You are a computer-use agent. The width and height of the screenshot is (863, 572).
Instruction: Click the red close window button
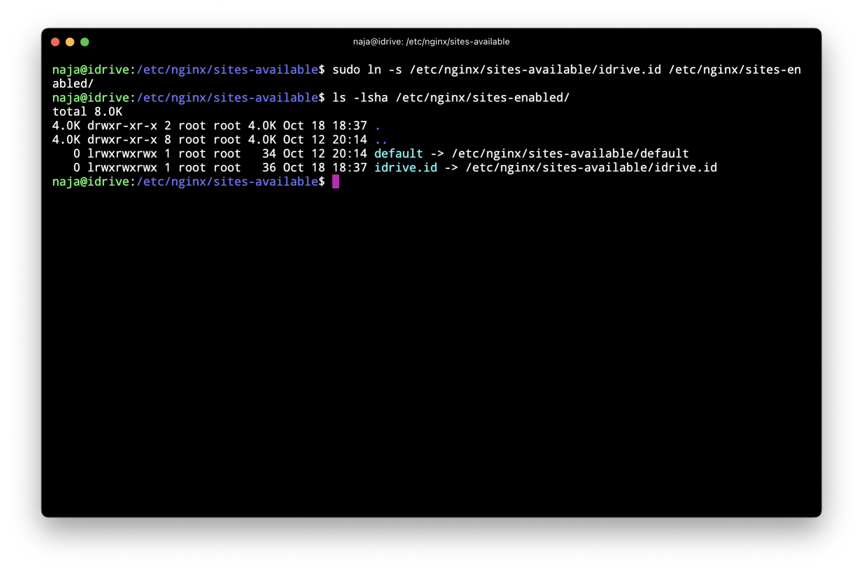coord(55,42)
